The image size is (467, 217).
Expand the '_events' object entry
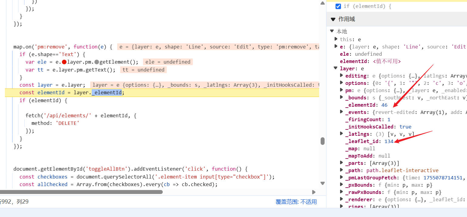[341, 112]
